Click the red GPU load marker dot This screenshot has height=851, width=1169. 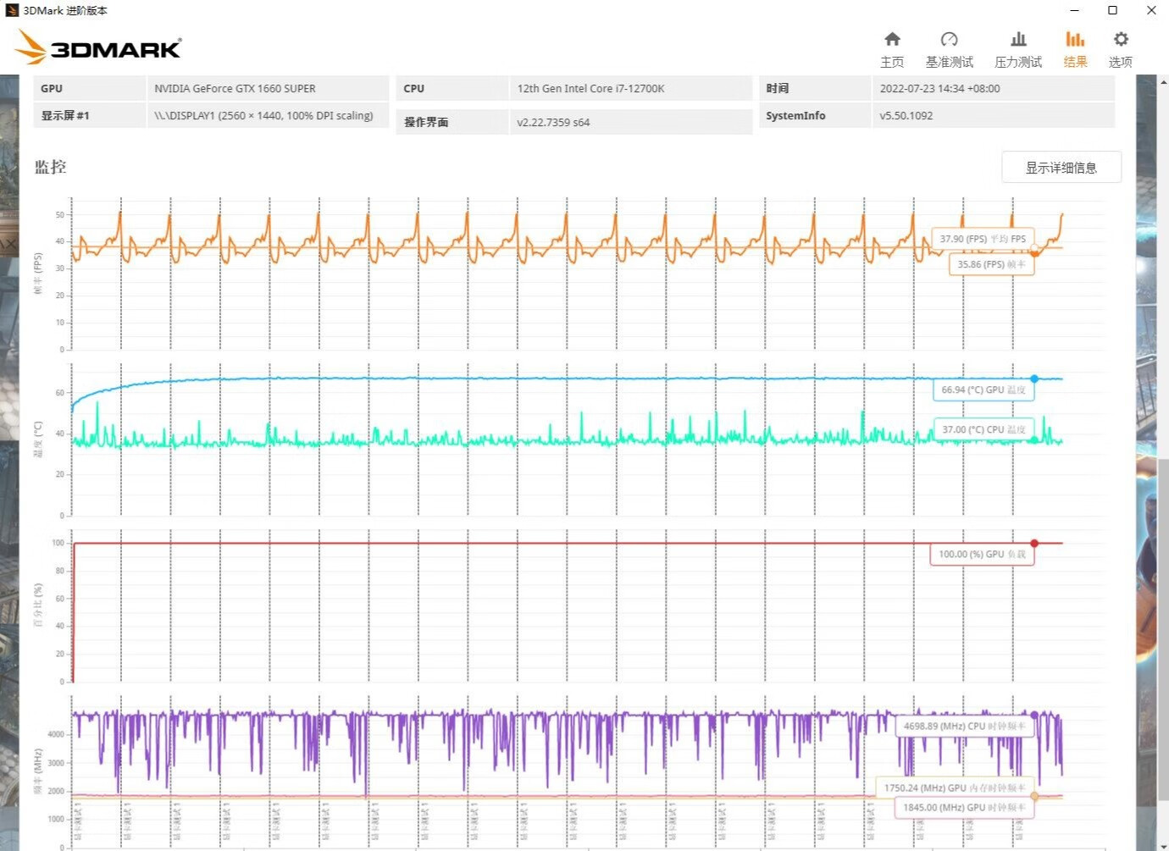coord(1034,543)
